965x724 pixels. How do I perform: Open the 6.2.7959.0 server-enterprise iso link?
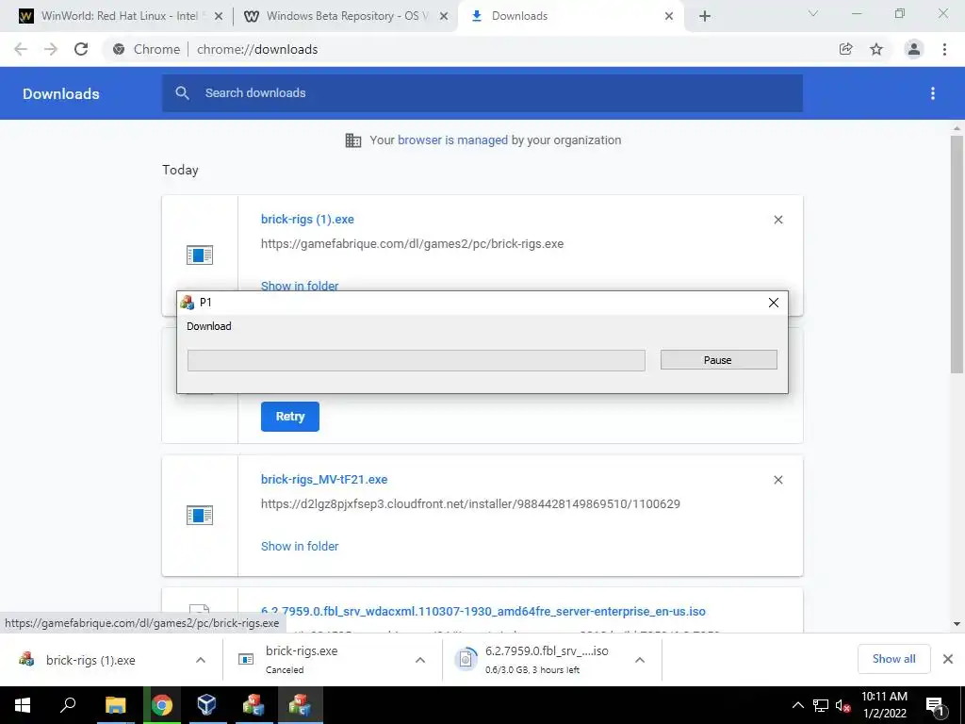[483, 611]
